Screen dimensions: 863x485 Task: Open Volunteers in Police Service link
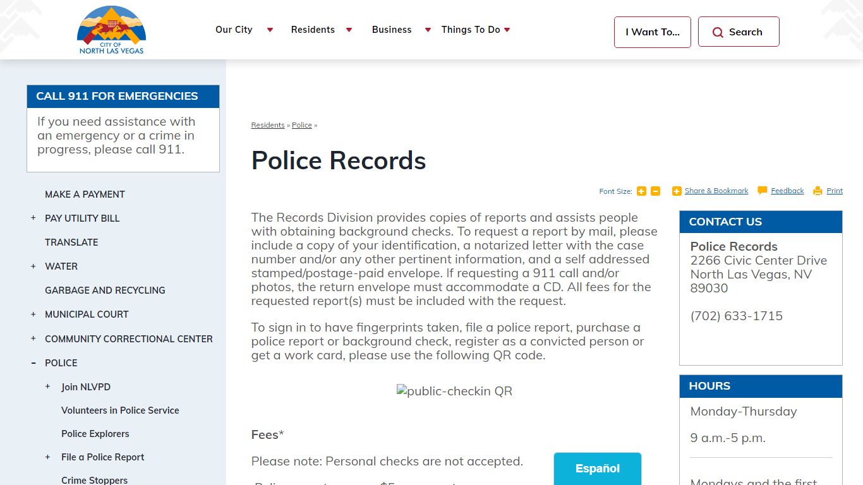120,410
